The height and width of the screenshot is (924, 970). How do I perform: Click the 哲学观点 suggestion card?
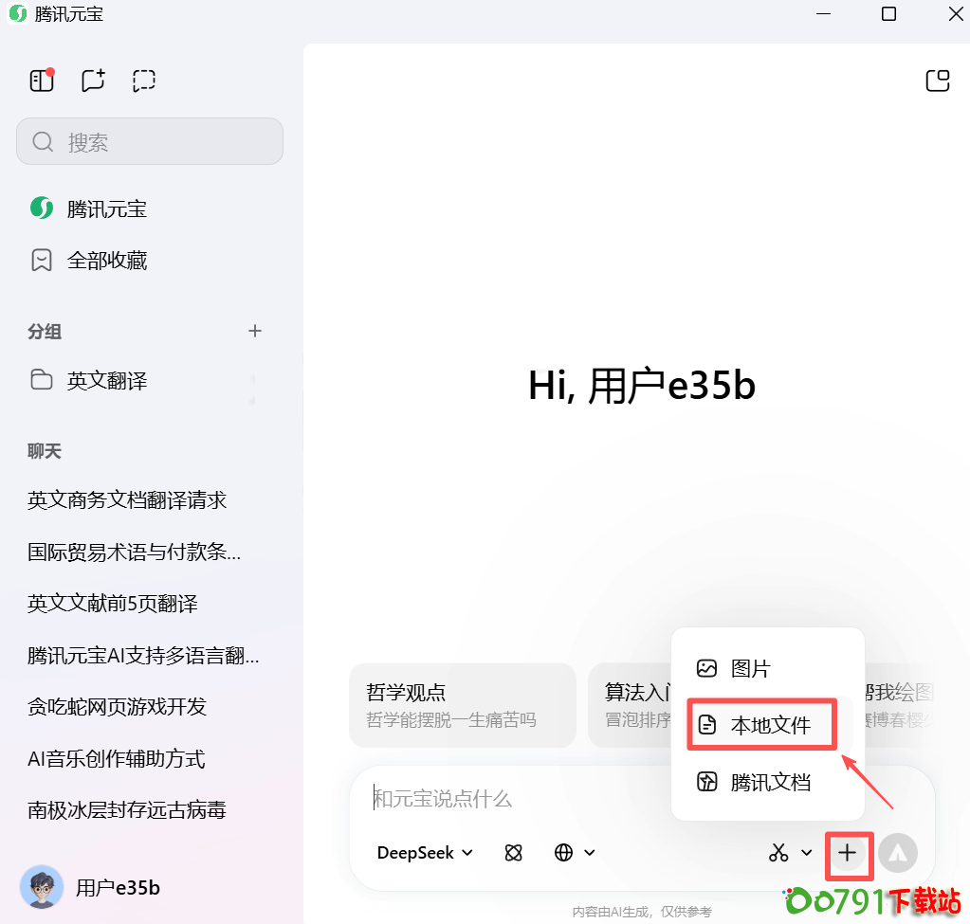pyautogui.click(x=463, y=705)
